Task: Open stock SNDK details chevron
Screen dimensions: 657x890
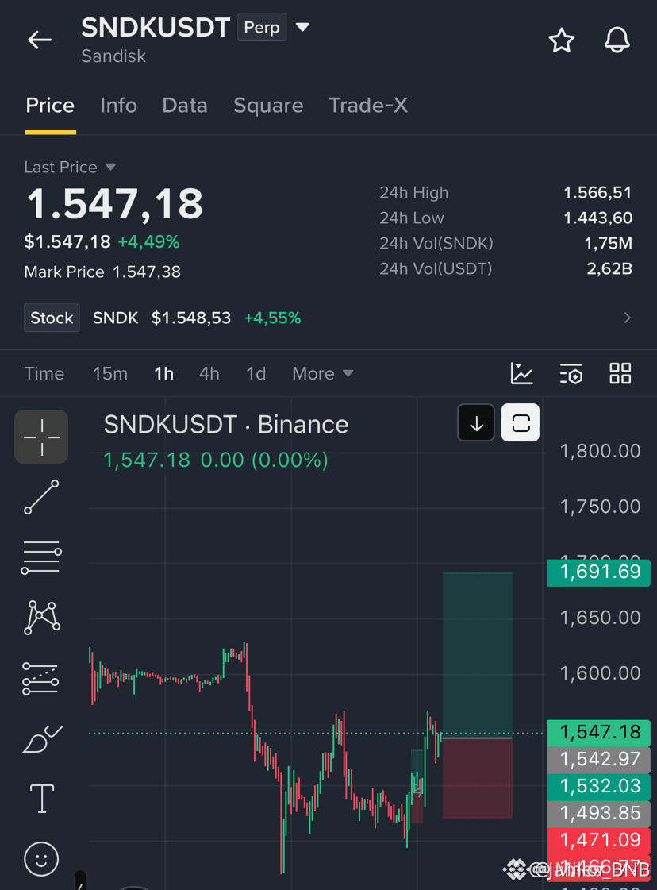Action: pos(627,318)
